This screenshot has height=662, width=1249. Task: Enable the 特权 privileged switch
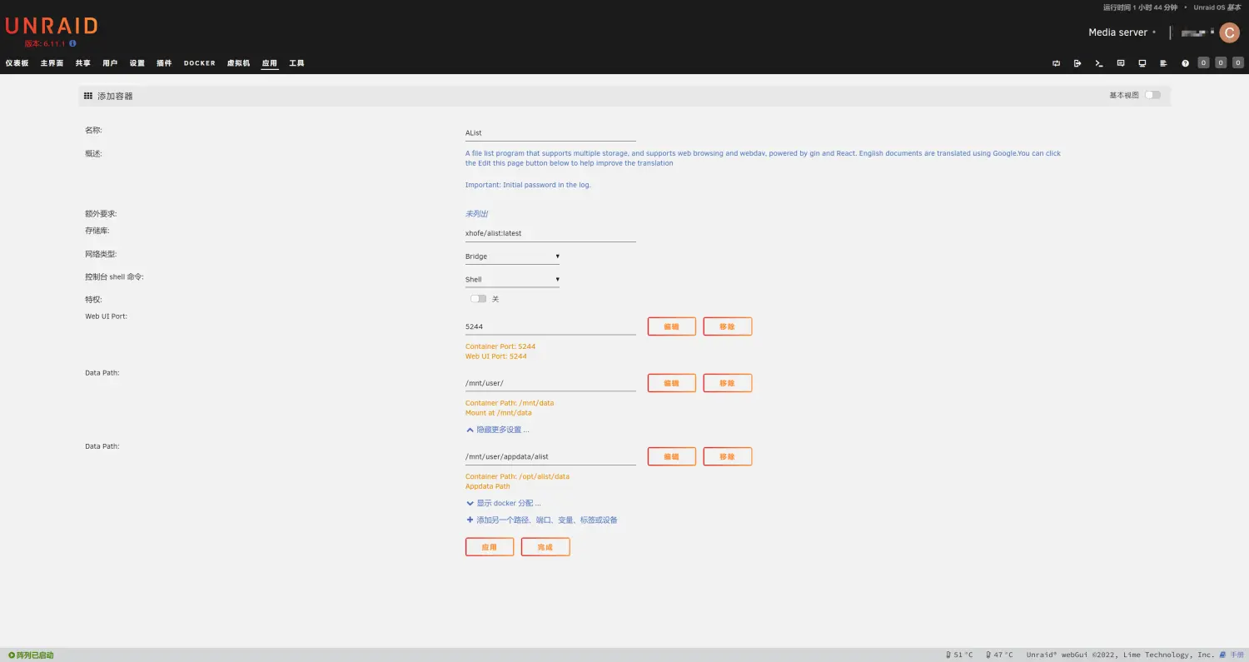point(478,299)
